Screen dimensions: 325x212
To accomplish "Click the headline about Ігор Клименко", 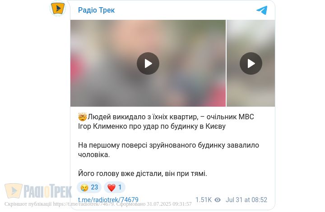I will tap(166, 122).
